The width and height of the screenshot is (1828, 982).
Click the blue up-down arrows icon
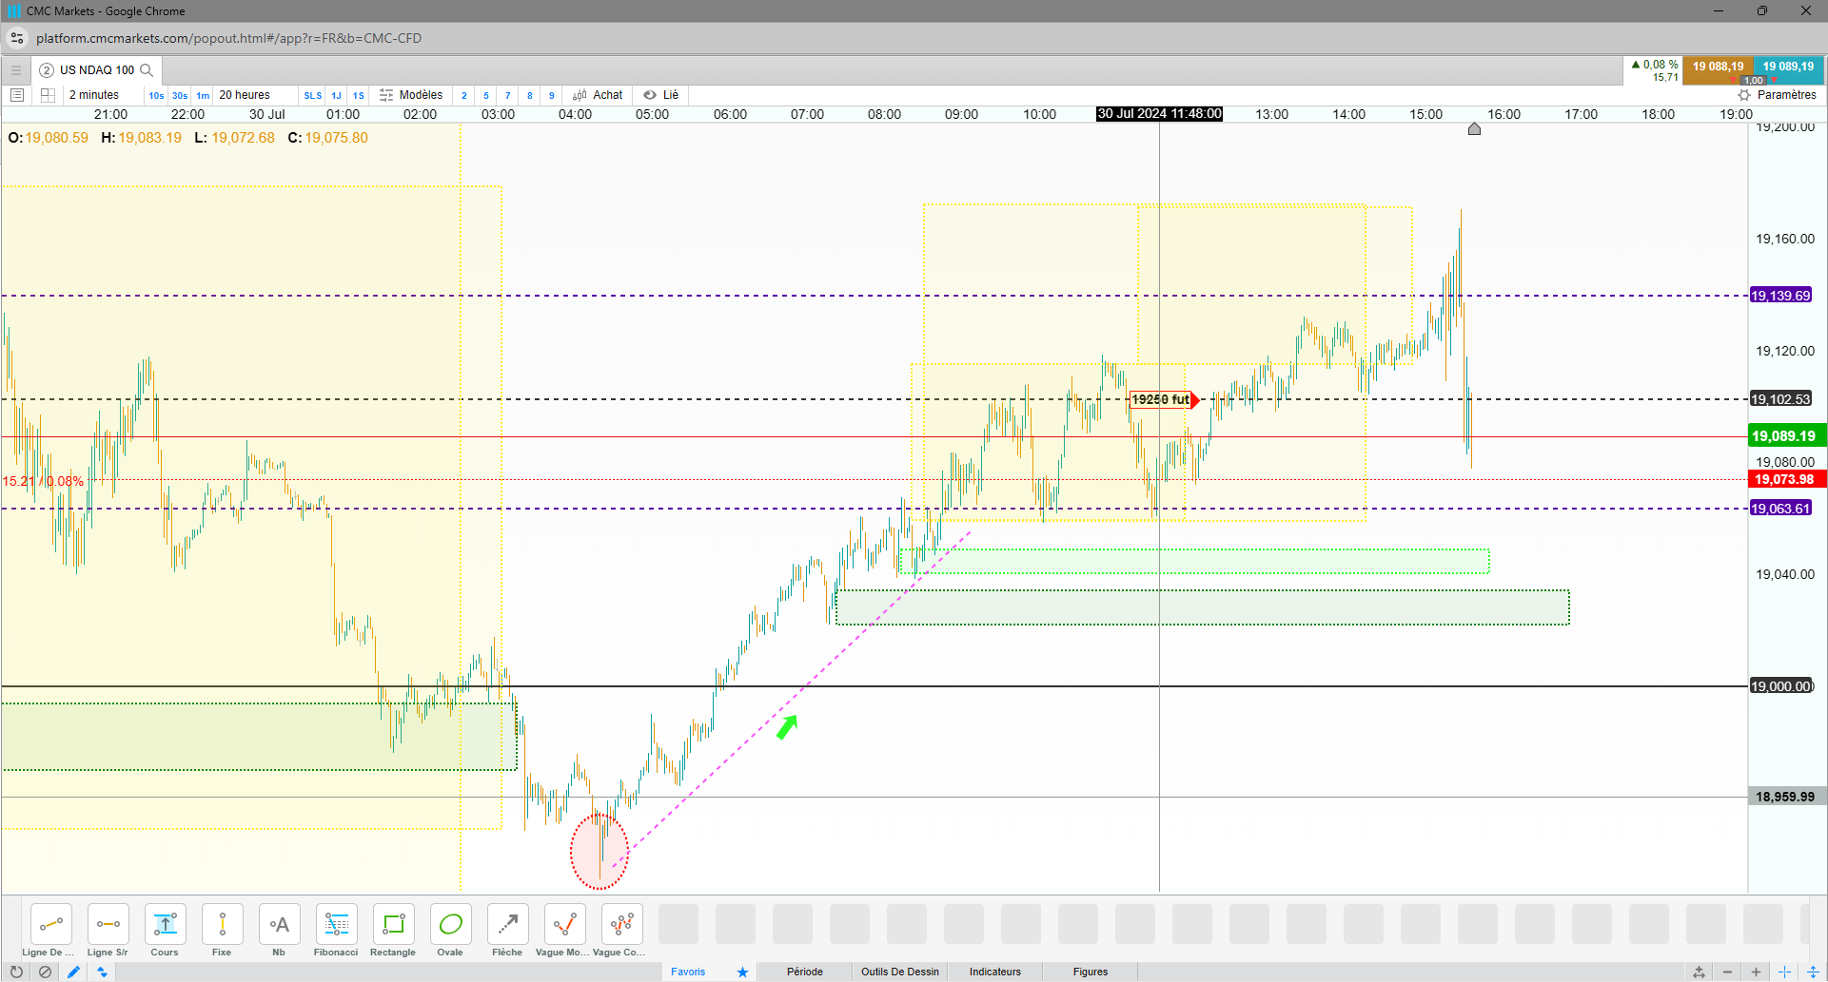click(102, 972)
